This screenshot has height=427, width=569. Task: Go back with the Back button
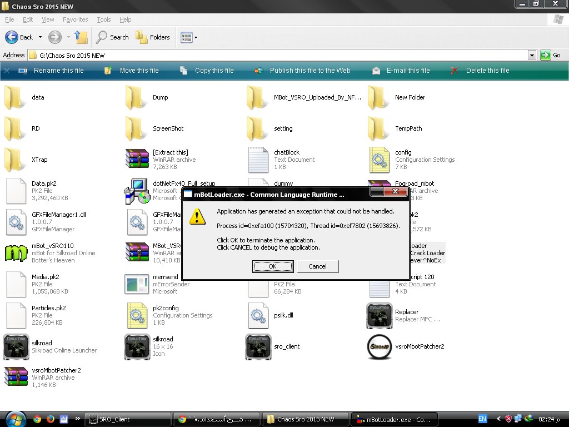click(x=19, y=37)
